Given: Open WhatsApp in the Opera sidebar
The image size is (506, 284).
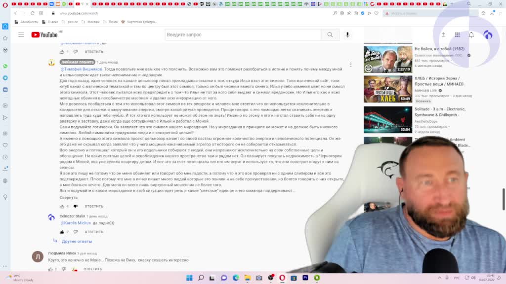Looking at the screenshot, I should 5,66.
